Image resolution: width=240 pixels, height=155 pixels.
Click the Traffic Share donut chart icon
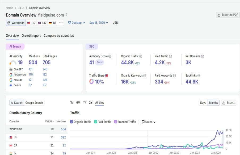tap(91, 81)
